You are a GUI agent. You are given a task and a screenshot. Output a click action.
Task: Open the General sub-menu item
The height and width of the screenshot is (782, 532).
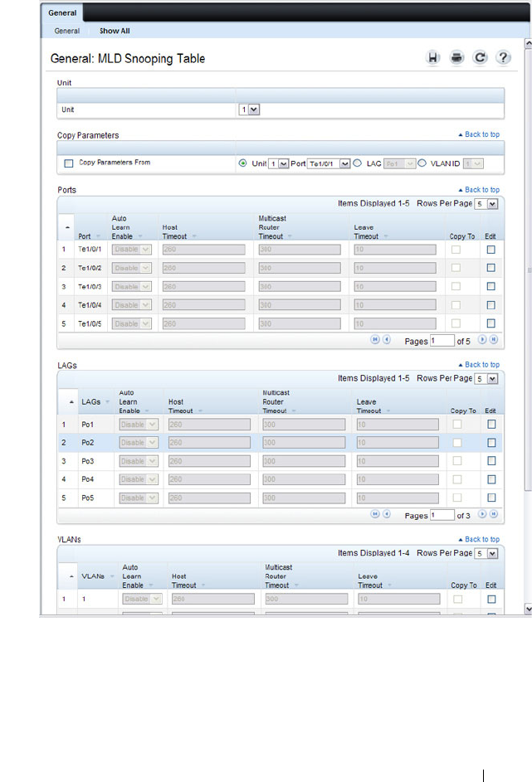click(x=67, y=31)
